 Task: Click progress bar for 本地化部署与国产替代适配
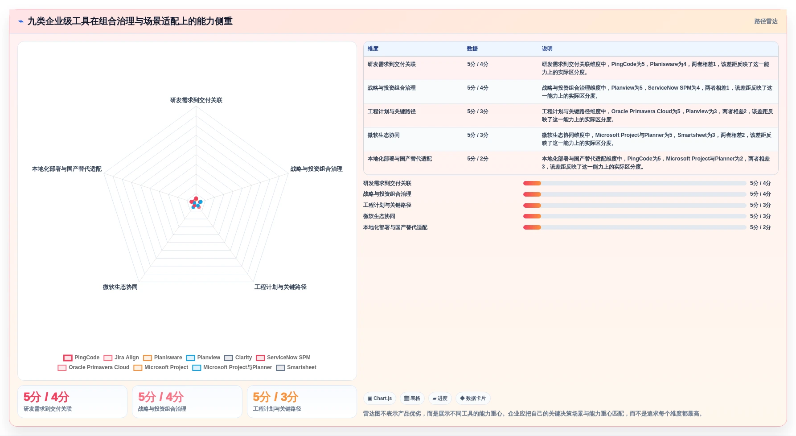[635, 227]
